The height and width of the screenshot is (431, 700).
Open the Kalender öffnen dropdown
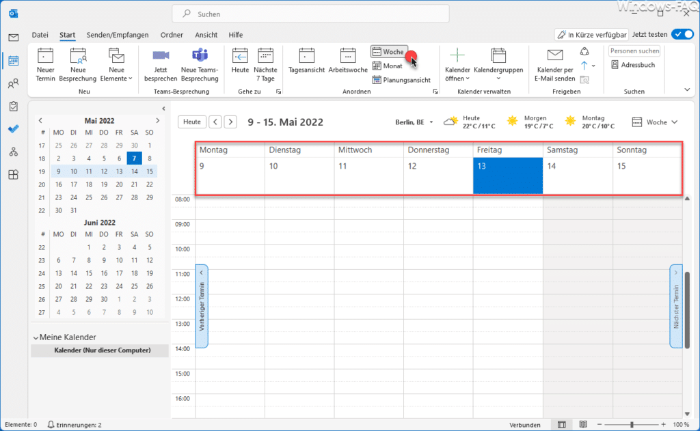click(457, 65)
